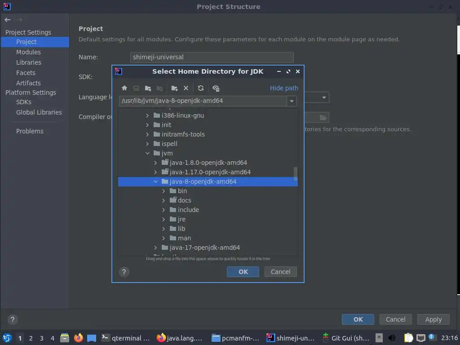Image resolution: width=460 pixels, height=345 pixels.
Task: Expand the i386-linux-gnu folder
Action: [x=147, y=115]
